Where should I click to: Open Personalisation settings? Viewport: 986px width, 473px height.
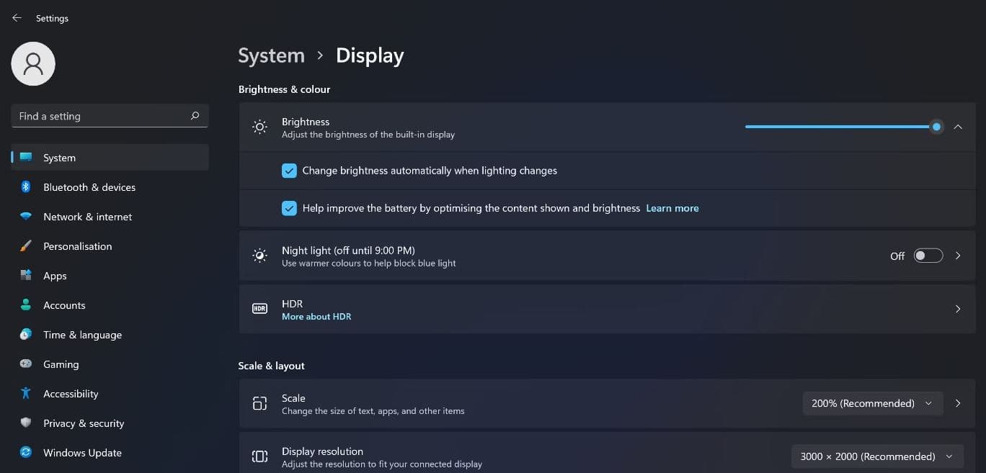pos(110,245)
